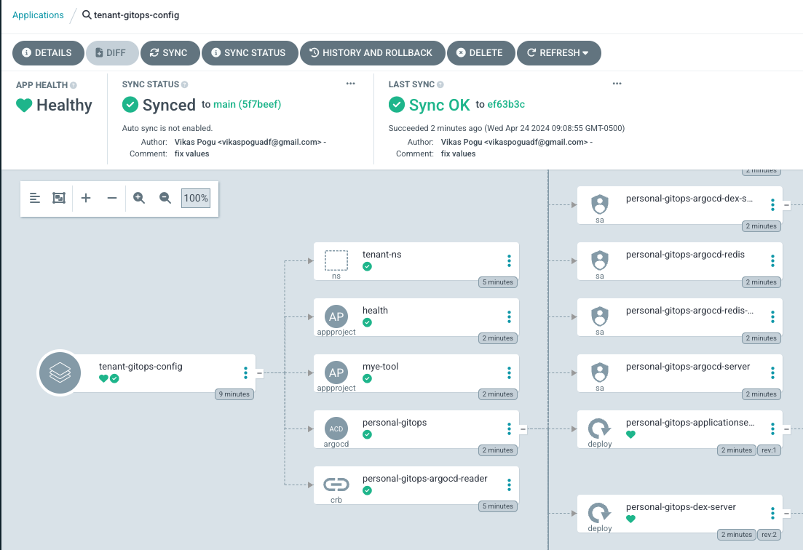The height and width of the screenshot is (550, 803).
Task: Collapse the personal-gitops node children
Action: coord(522,429)
